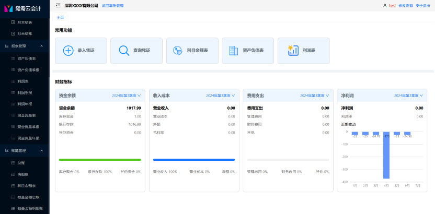Click the 修改密码 link
This screenshot has width=435, height=214.
pyautogui.click(x=405, y=5)
